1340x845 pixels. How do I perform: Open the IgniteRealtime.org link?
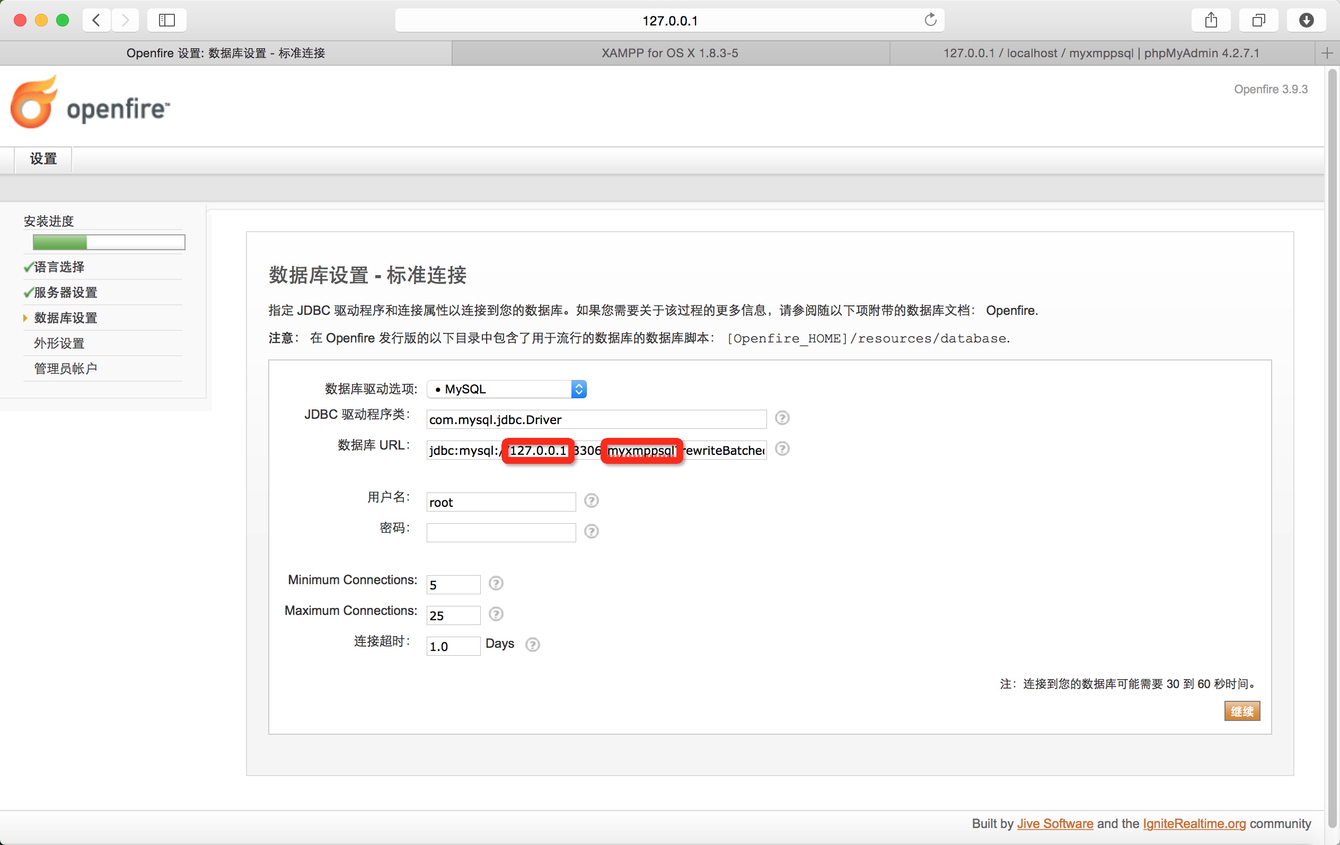point(1194,823)
